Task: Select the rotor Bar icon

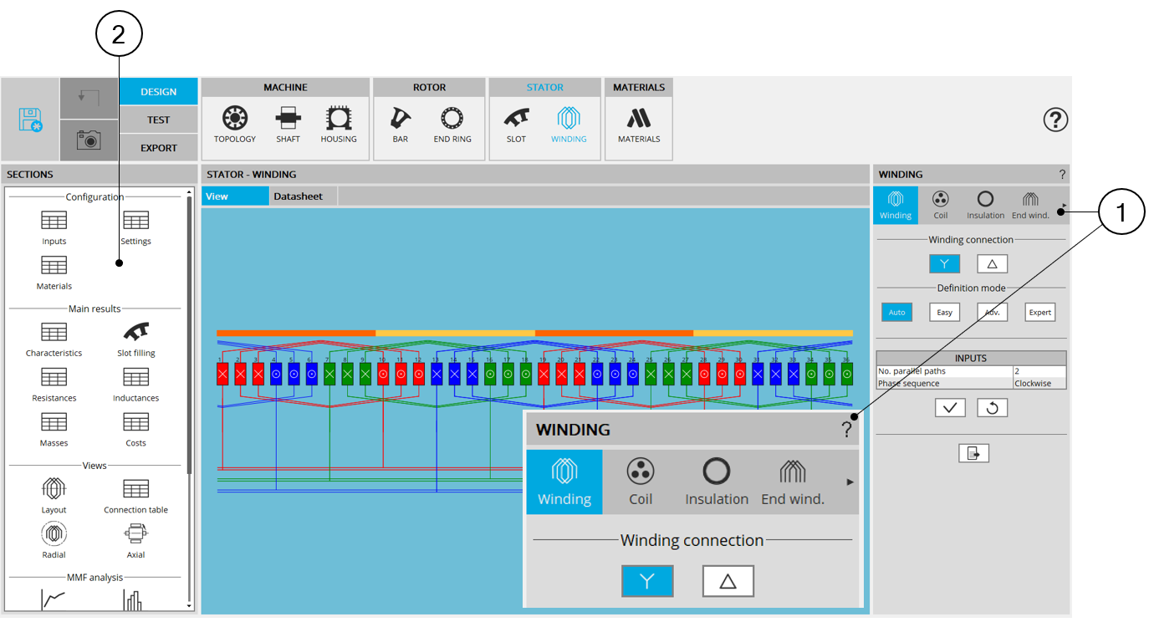Action: pos(401,124)
